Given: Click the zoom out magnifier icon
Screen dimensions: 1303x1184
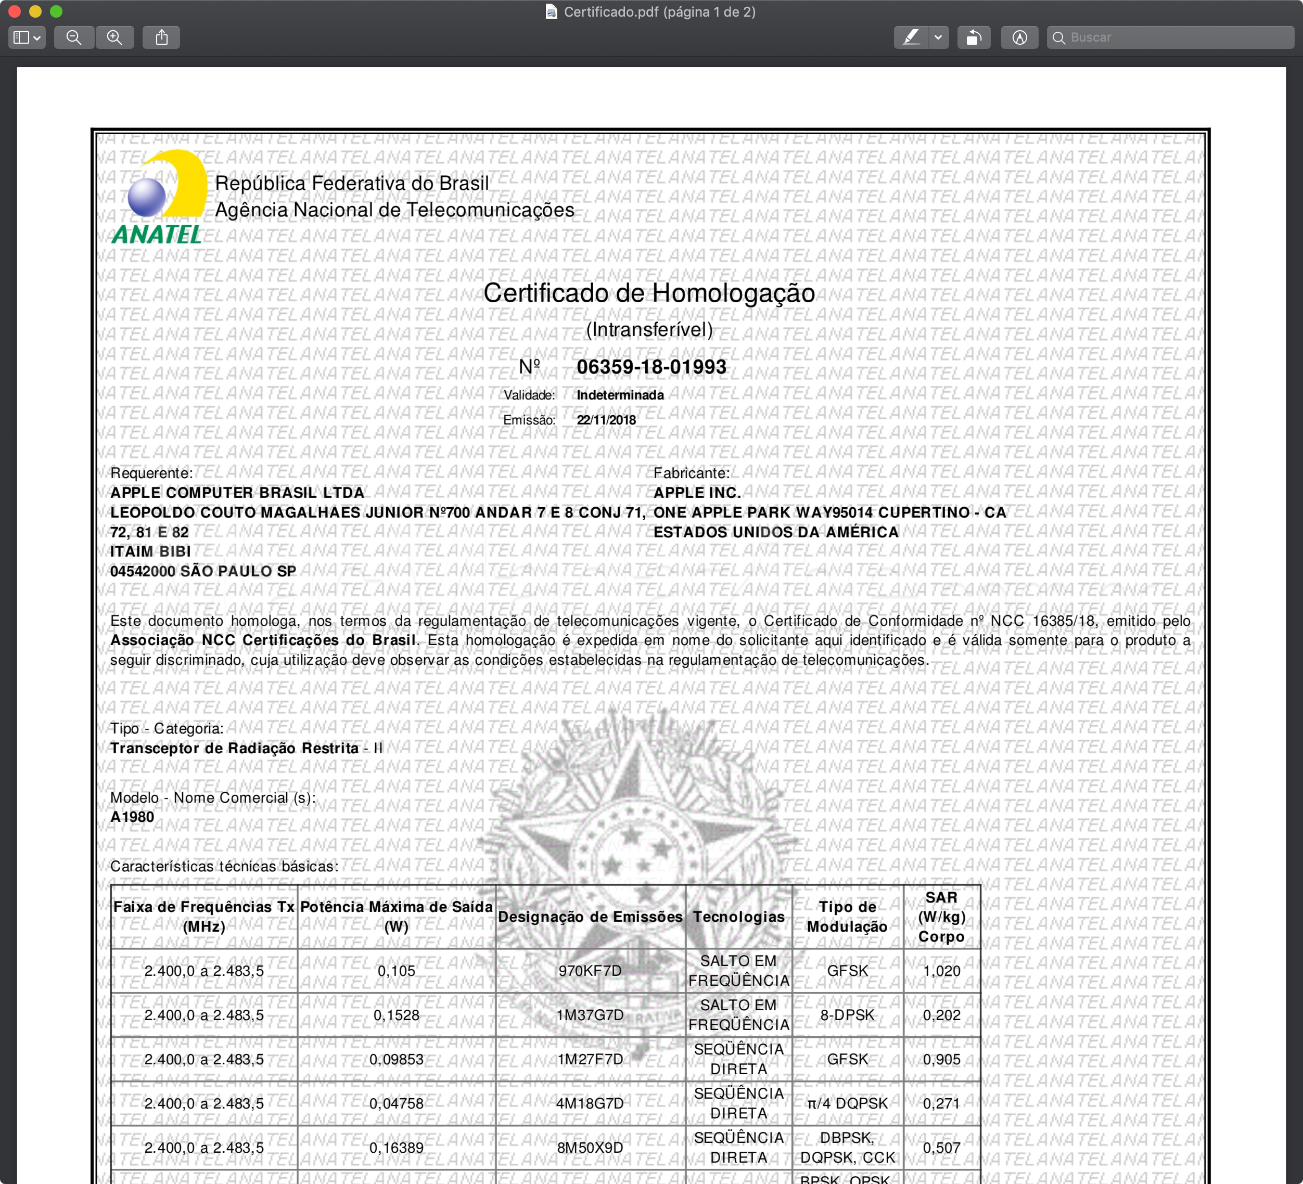Looking at the screenshot, I should 74,37.
